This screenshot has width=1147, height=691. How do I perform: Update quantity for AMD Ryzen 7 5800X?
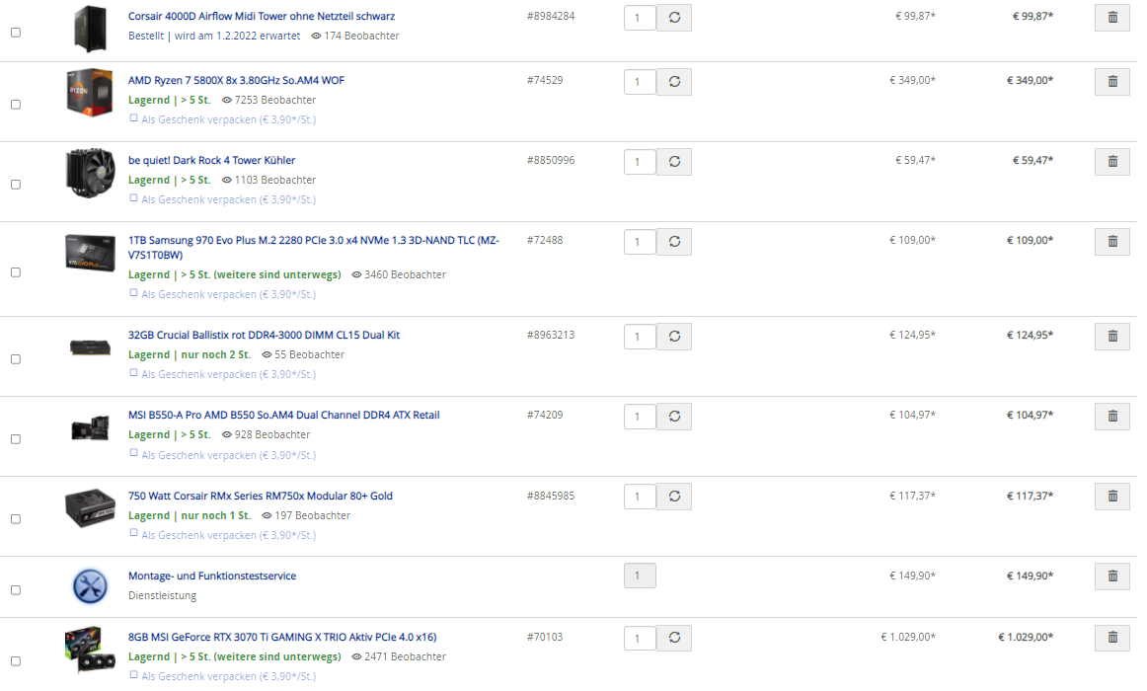674,82
